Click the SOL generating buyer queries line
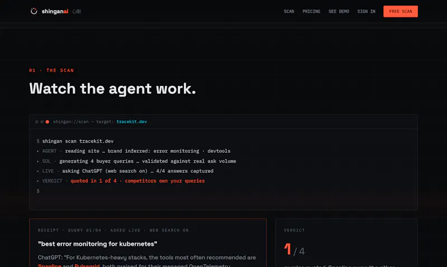The image size is (447, 267). (x=136, y=161)
